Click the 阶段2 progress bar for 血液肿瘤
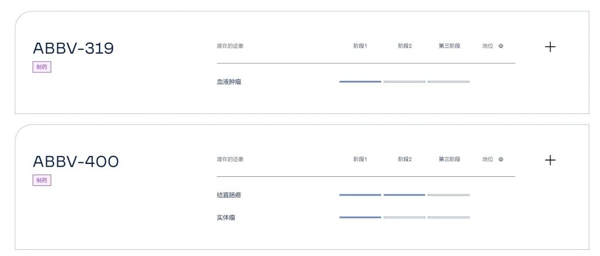The height and width of the screenshot is (256, 600). [x=404, y=82]
